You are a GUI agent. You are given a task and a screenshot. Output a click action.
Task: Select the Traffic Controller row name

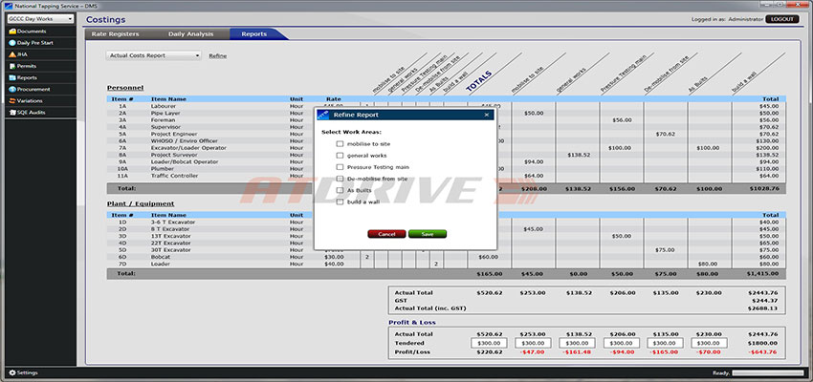coord(174,176)
